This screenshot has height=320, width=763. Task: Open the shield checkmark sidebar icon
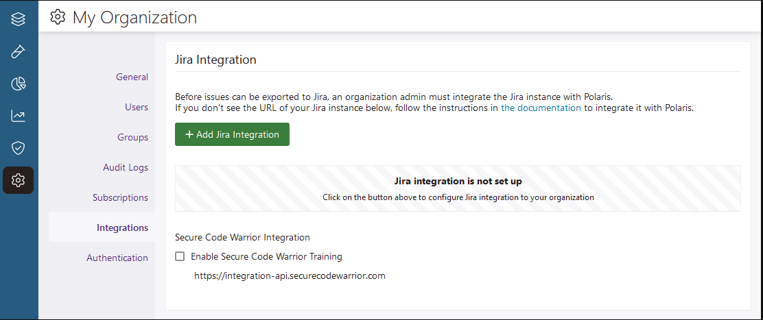pyautogui.click(x=19, y=148)
